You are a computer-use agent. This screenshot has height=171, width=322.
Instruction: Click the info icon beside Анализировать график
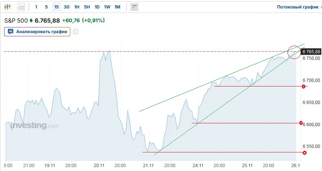(76, 32)
